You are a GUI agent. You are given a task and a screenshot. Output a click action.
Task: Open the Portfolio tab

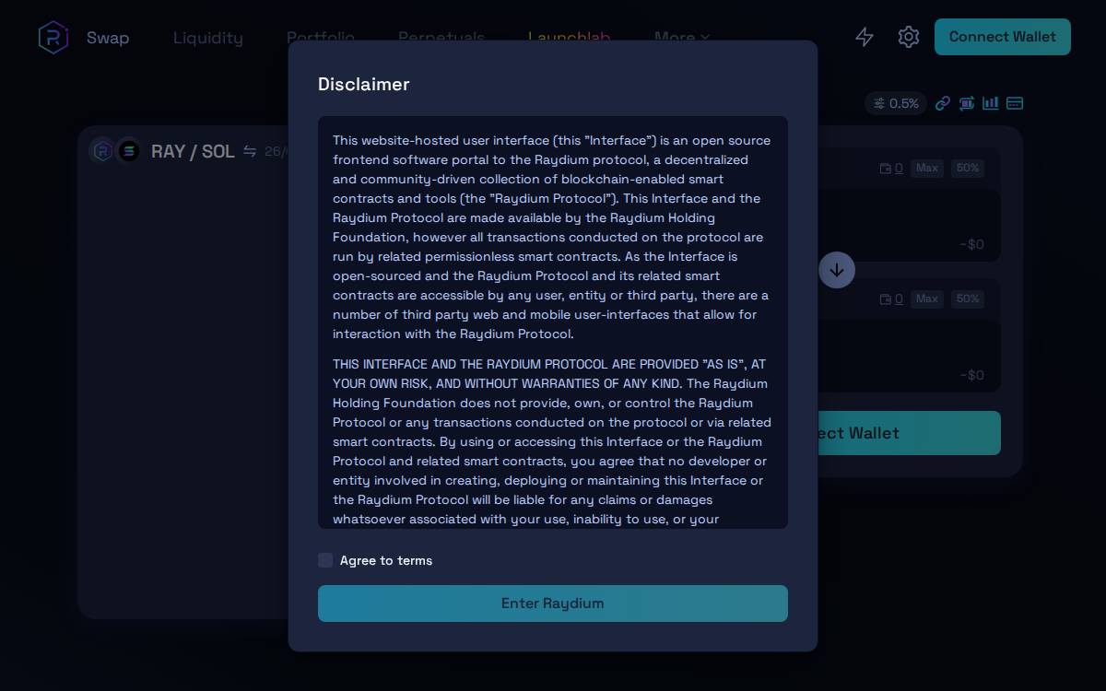tap(321, 35)
